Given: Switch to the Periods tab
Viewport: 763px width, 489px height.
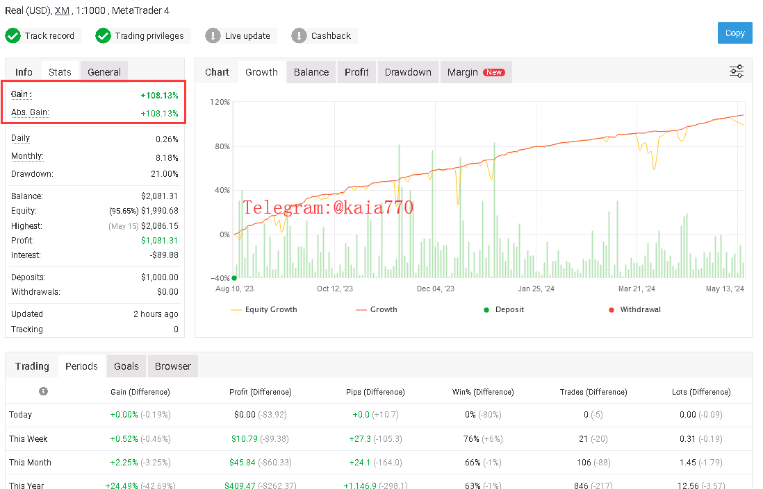Looking at the screenshot, I should point(81,366).
